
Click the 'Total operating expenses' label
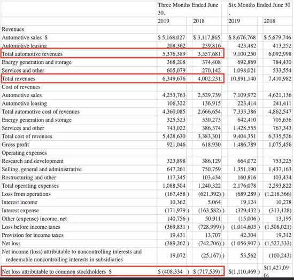click(30, 186)
